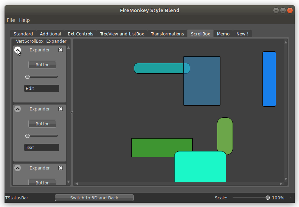Screen dimensions: 299x207
Task: Click VertScrollBox up arrow
Action: pyautogui.click(x=68, y=48)
